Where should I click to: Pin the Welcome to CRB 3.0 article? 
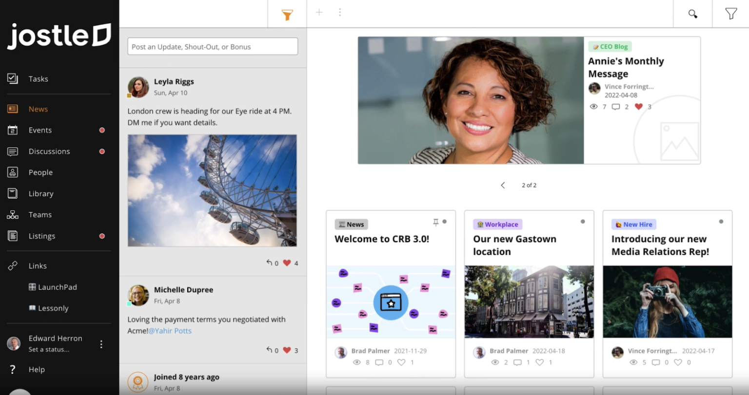pos(435,222)
